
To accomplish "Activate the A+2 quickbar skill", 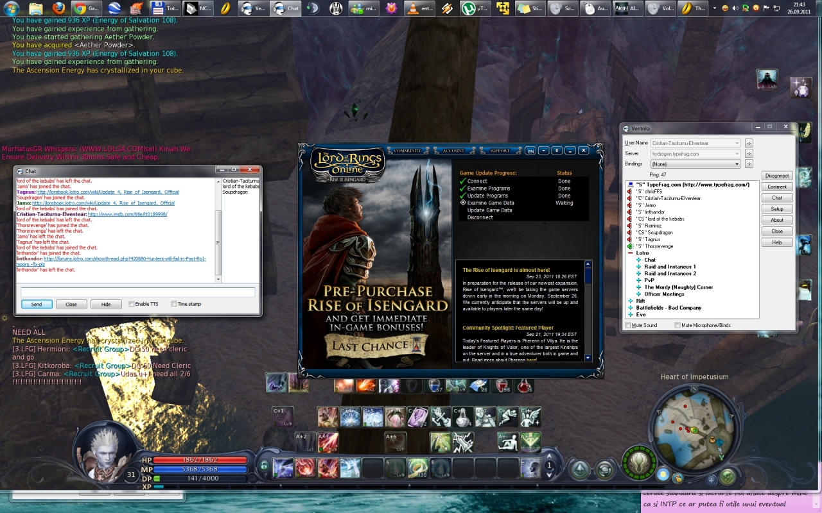I will pyautogui.click(x=305, y=442).
